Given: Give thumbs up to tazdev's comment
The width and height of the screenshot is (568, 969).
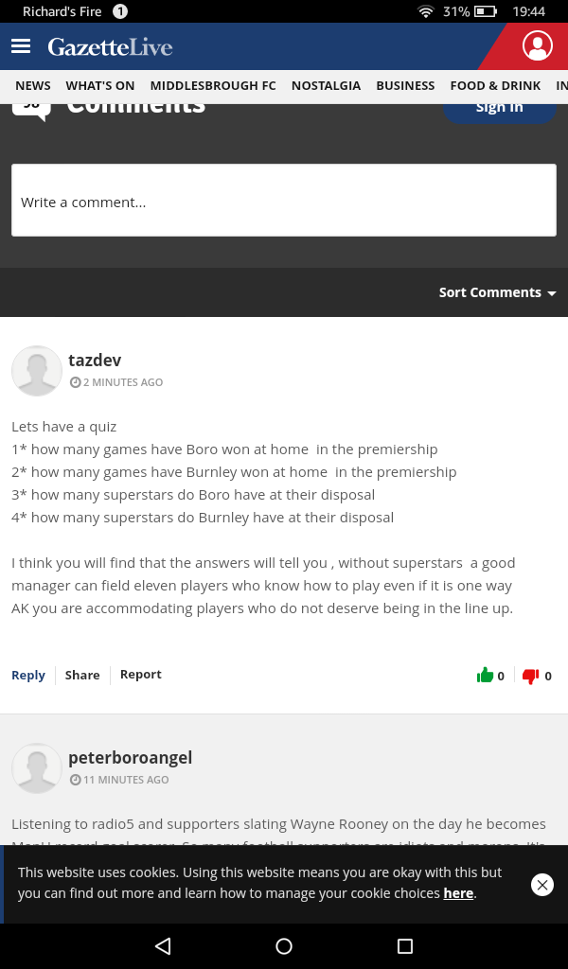Looking at the screenshot, I should [x=486, y=675].
